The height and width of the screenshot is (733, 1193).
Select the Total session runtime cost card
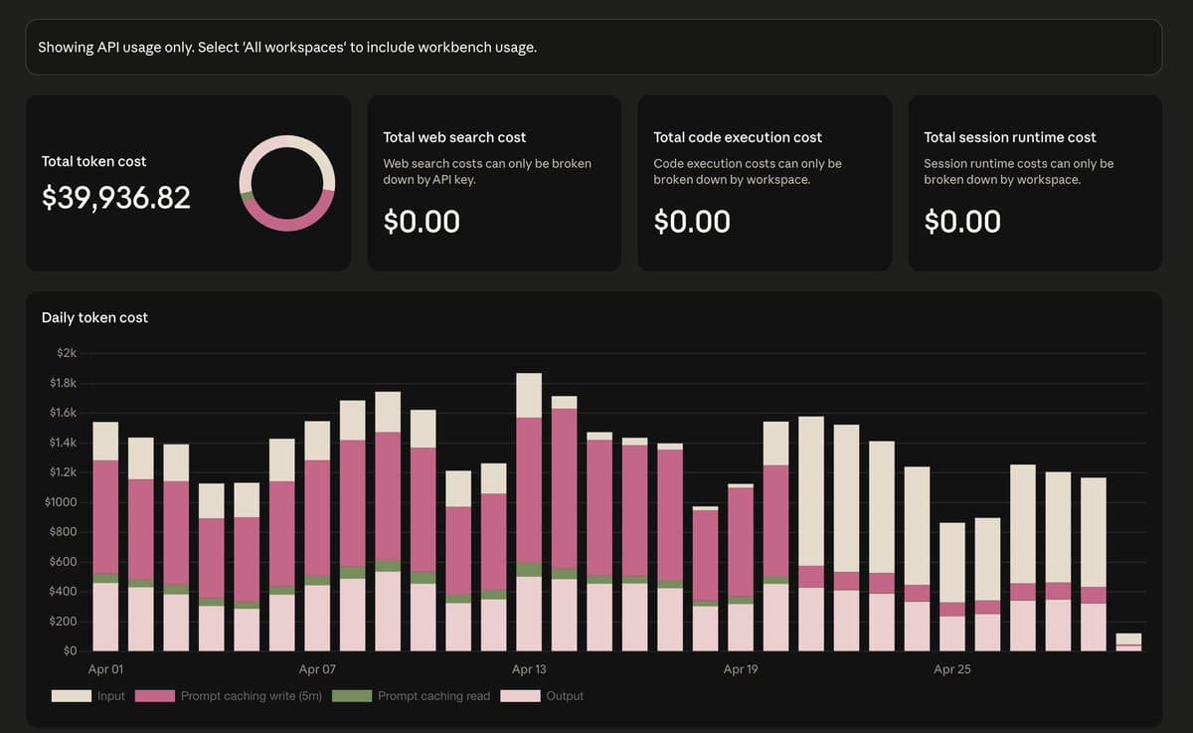pos(1034,183)
